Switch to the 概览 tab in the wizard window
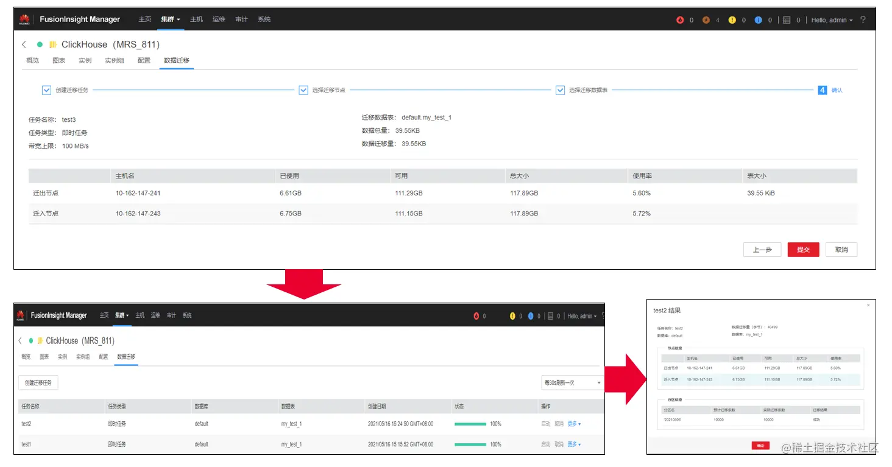This screenshot has height=467, width=892. [x=32, y=60]
